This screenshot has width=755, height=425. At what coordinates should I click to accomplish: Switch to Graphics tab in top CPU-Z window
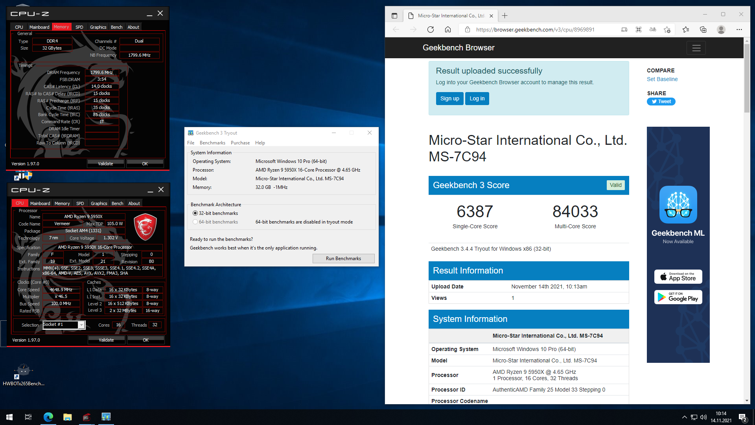click(x=98, y=27)
